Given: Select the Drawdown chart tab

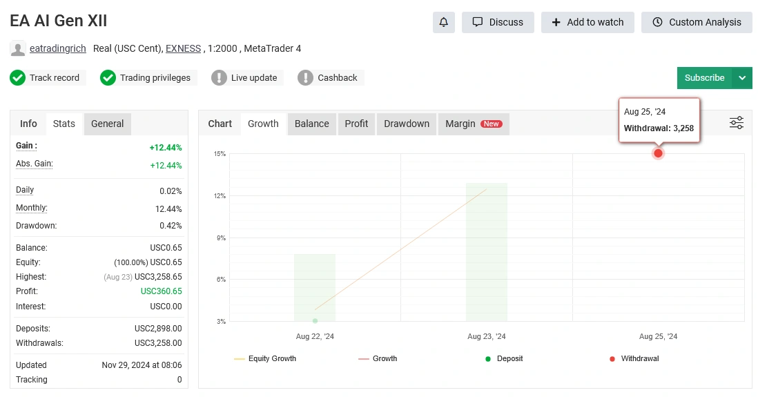Looking at the screenshot, I should 407,124.
